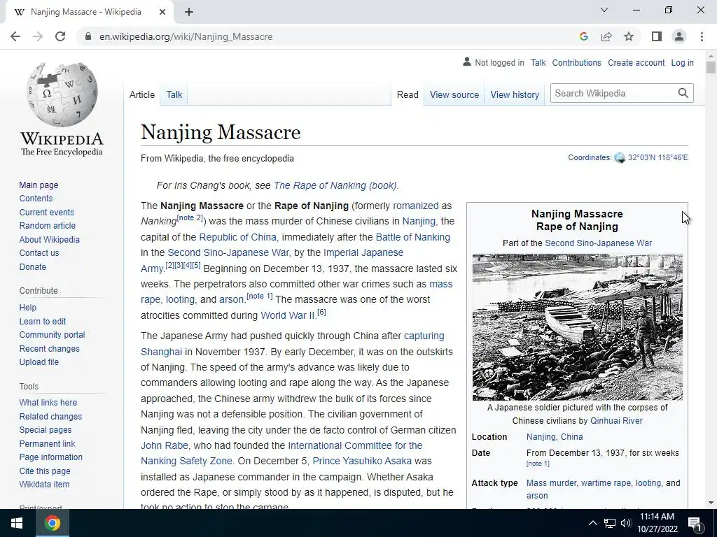Image resolution: width=717 pixels, height=537 pixels.
Task: Open the World War II link
Action: coord(288,315)
